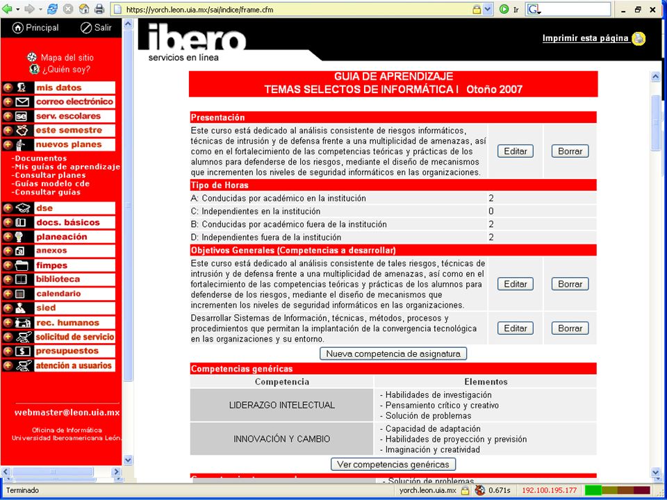Click the book icon beside docs. básicos

click(21, 222)
